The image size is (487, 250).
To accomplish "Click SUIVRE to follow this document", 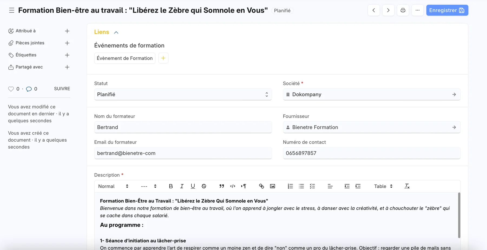I will [62, 89].
